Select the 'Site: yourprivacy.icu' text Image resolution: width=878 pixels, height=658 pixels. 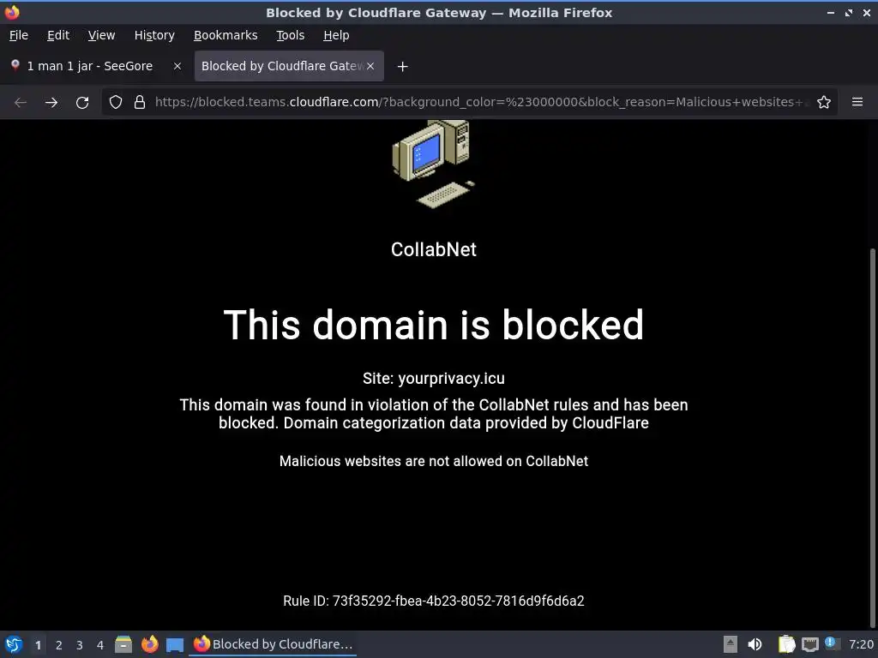point(433,379)
